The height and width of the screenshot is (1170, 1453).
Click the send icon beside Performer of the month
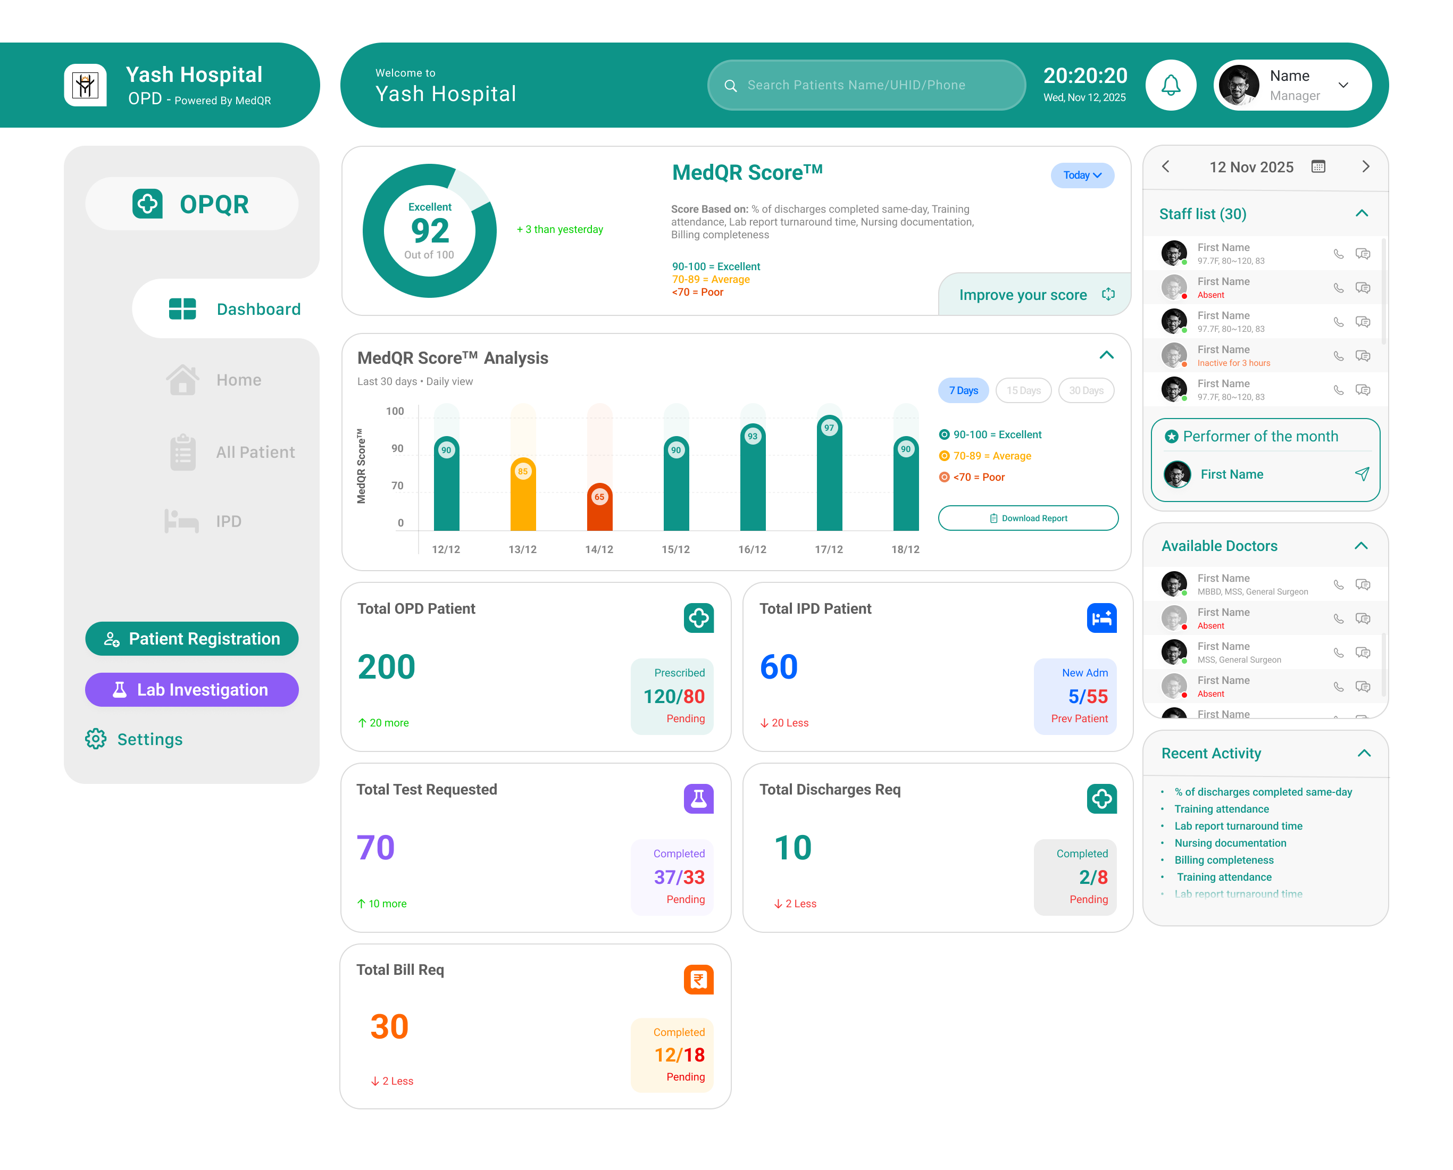(x=1362, y=474)
